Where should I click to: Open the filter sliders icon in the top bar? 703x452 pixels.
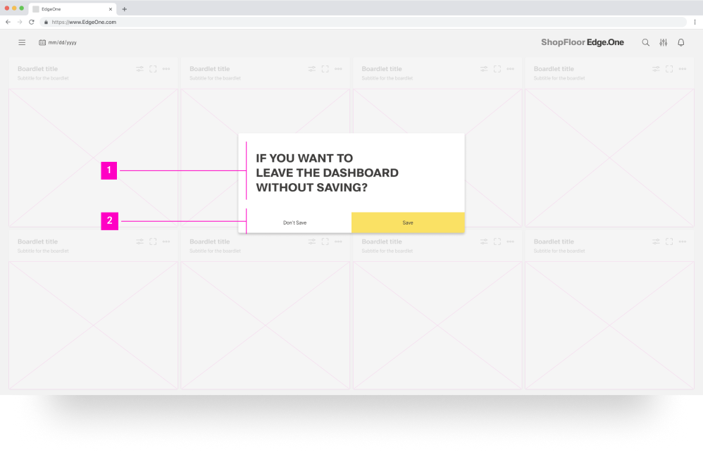pyautogui.click(x=663, y=42)
